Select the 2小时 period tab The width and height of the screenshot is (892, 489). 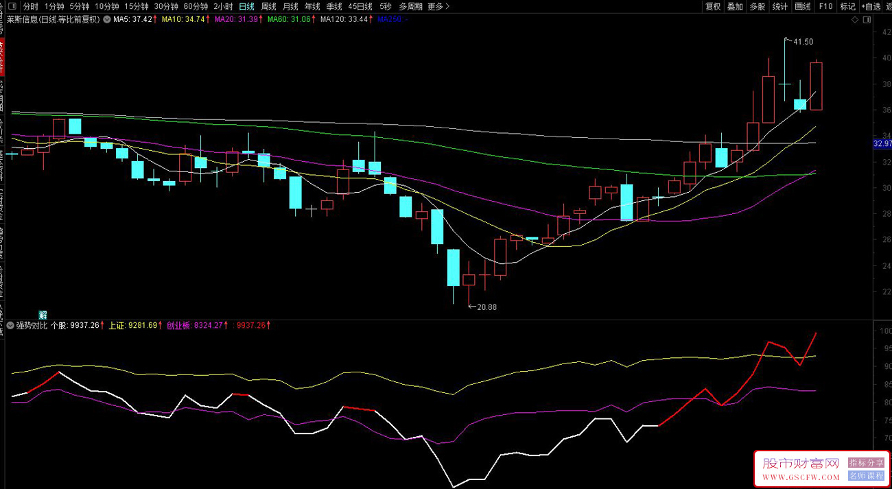[x=223, y=6]
